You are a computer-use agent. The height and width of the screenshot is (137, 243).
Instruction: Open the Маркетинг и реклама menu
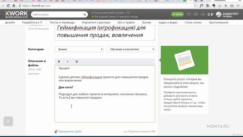click(x=96, y=22)
